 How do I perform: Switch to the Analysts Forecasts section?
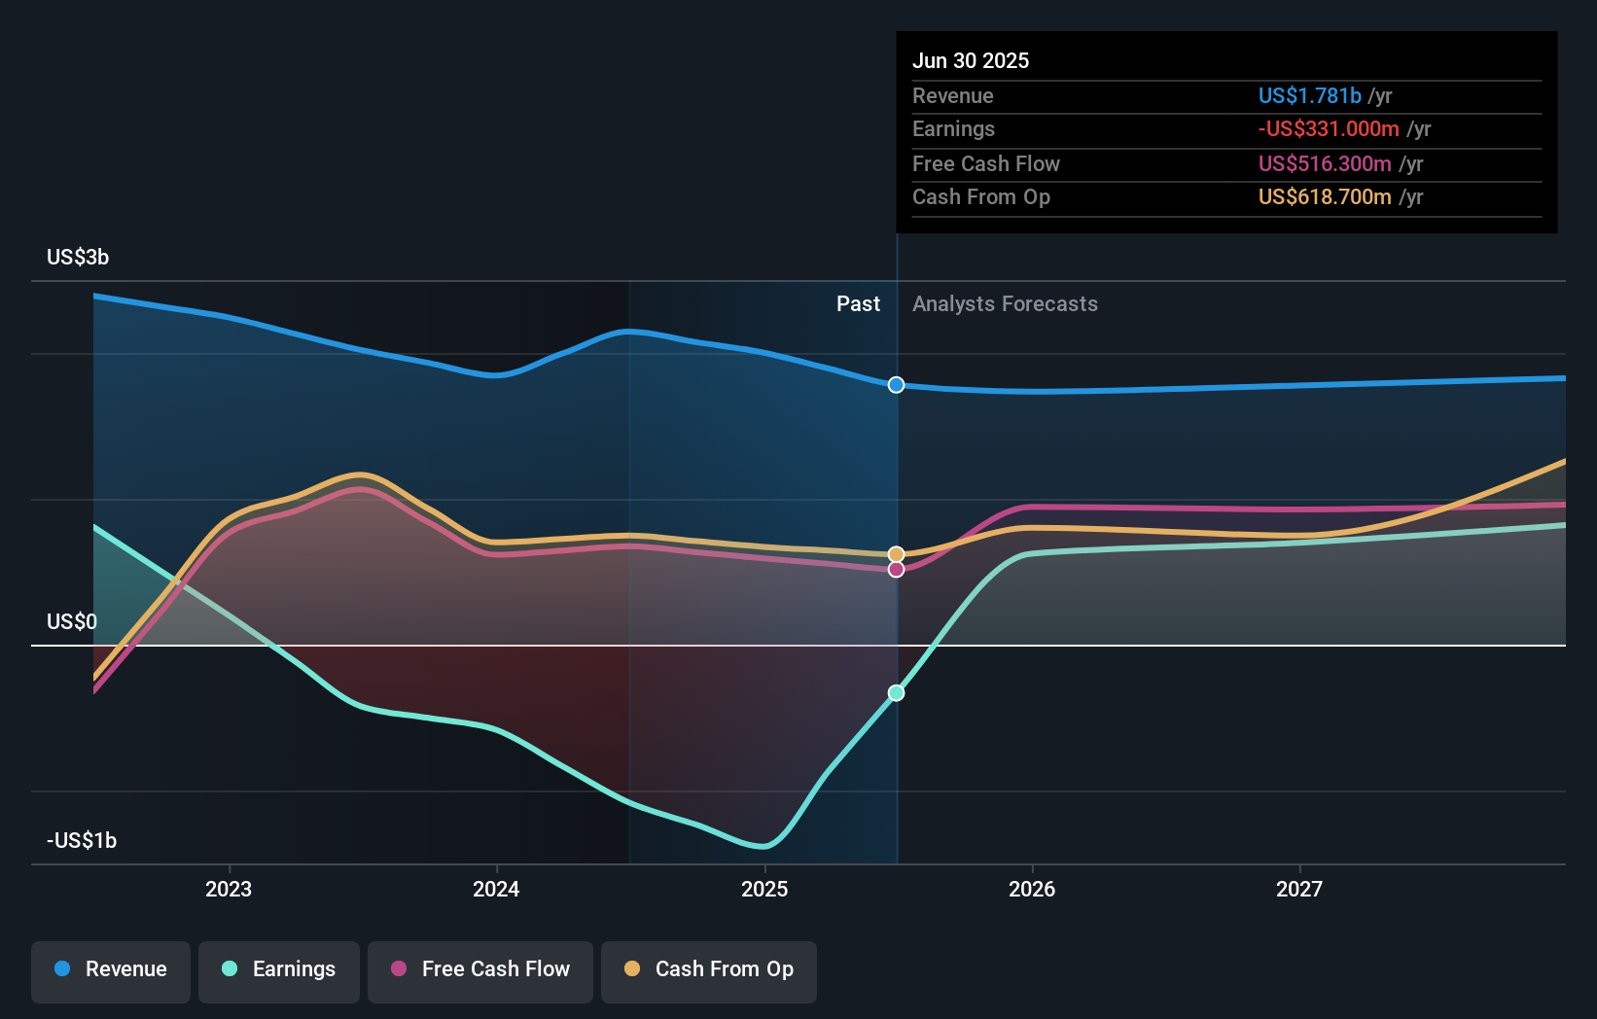1005,303
